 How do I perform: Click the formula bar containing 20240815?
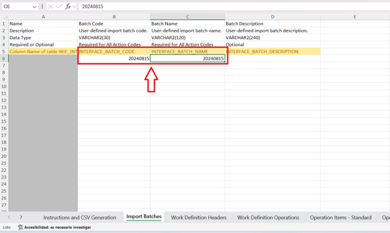tap(234, 6)
